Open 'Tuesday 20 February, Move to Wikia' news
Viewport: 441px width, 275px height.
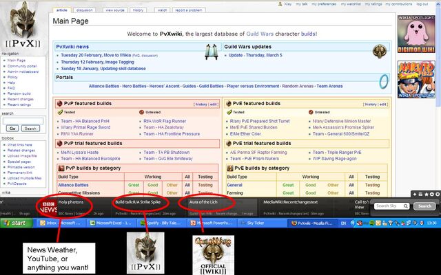point(96,55)
